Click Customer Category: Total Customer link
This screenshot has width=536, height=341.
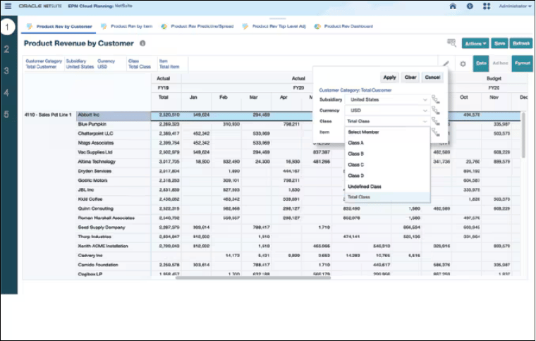355,90
